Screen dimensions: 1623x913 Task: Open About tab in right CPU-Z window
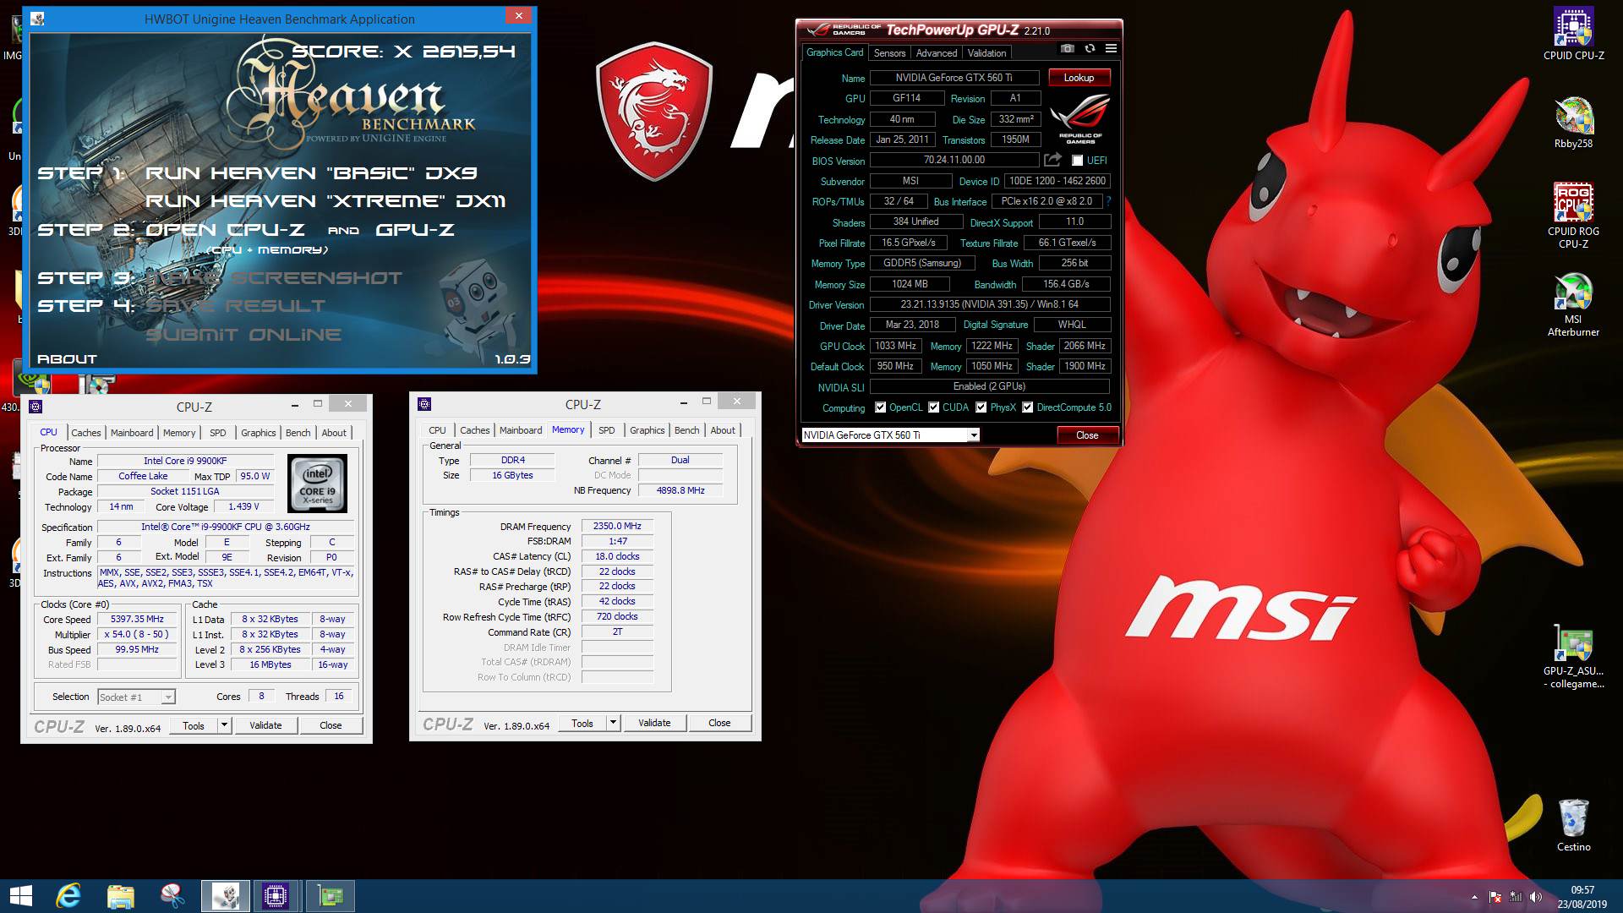click(x=722, y=430)
